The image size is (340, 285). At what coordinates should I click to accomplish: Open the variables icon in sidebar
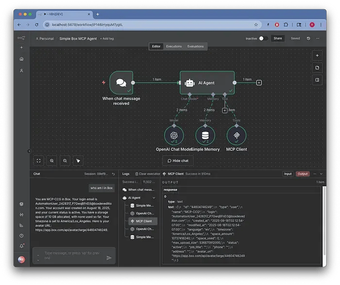pyautogui.click(x=21, y=215)
